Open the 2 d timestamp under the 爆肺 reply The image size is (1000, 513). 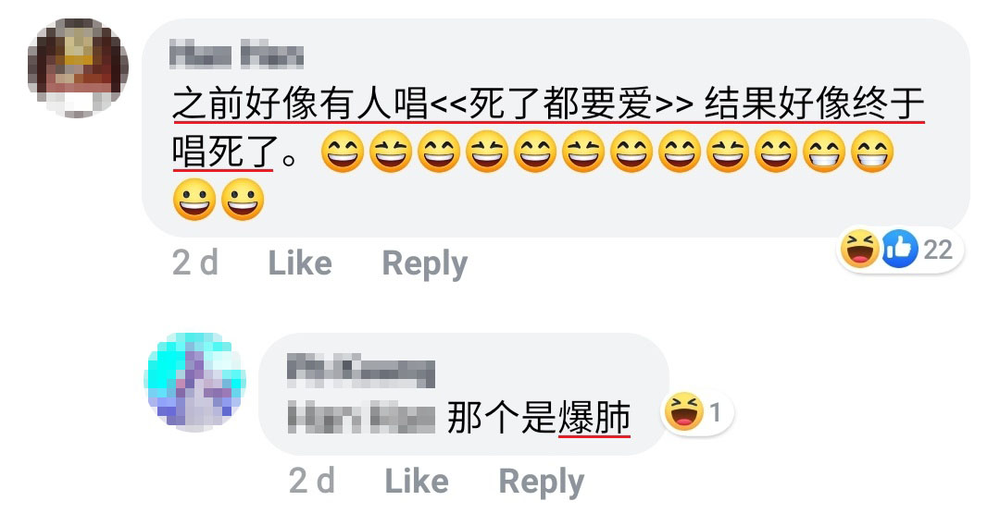tap(312, 481)
